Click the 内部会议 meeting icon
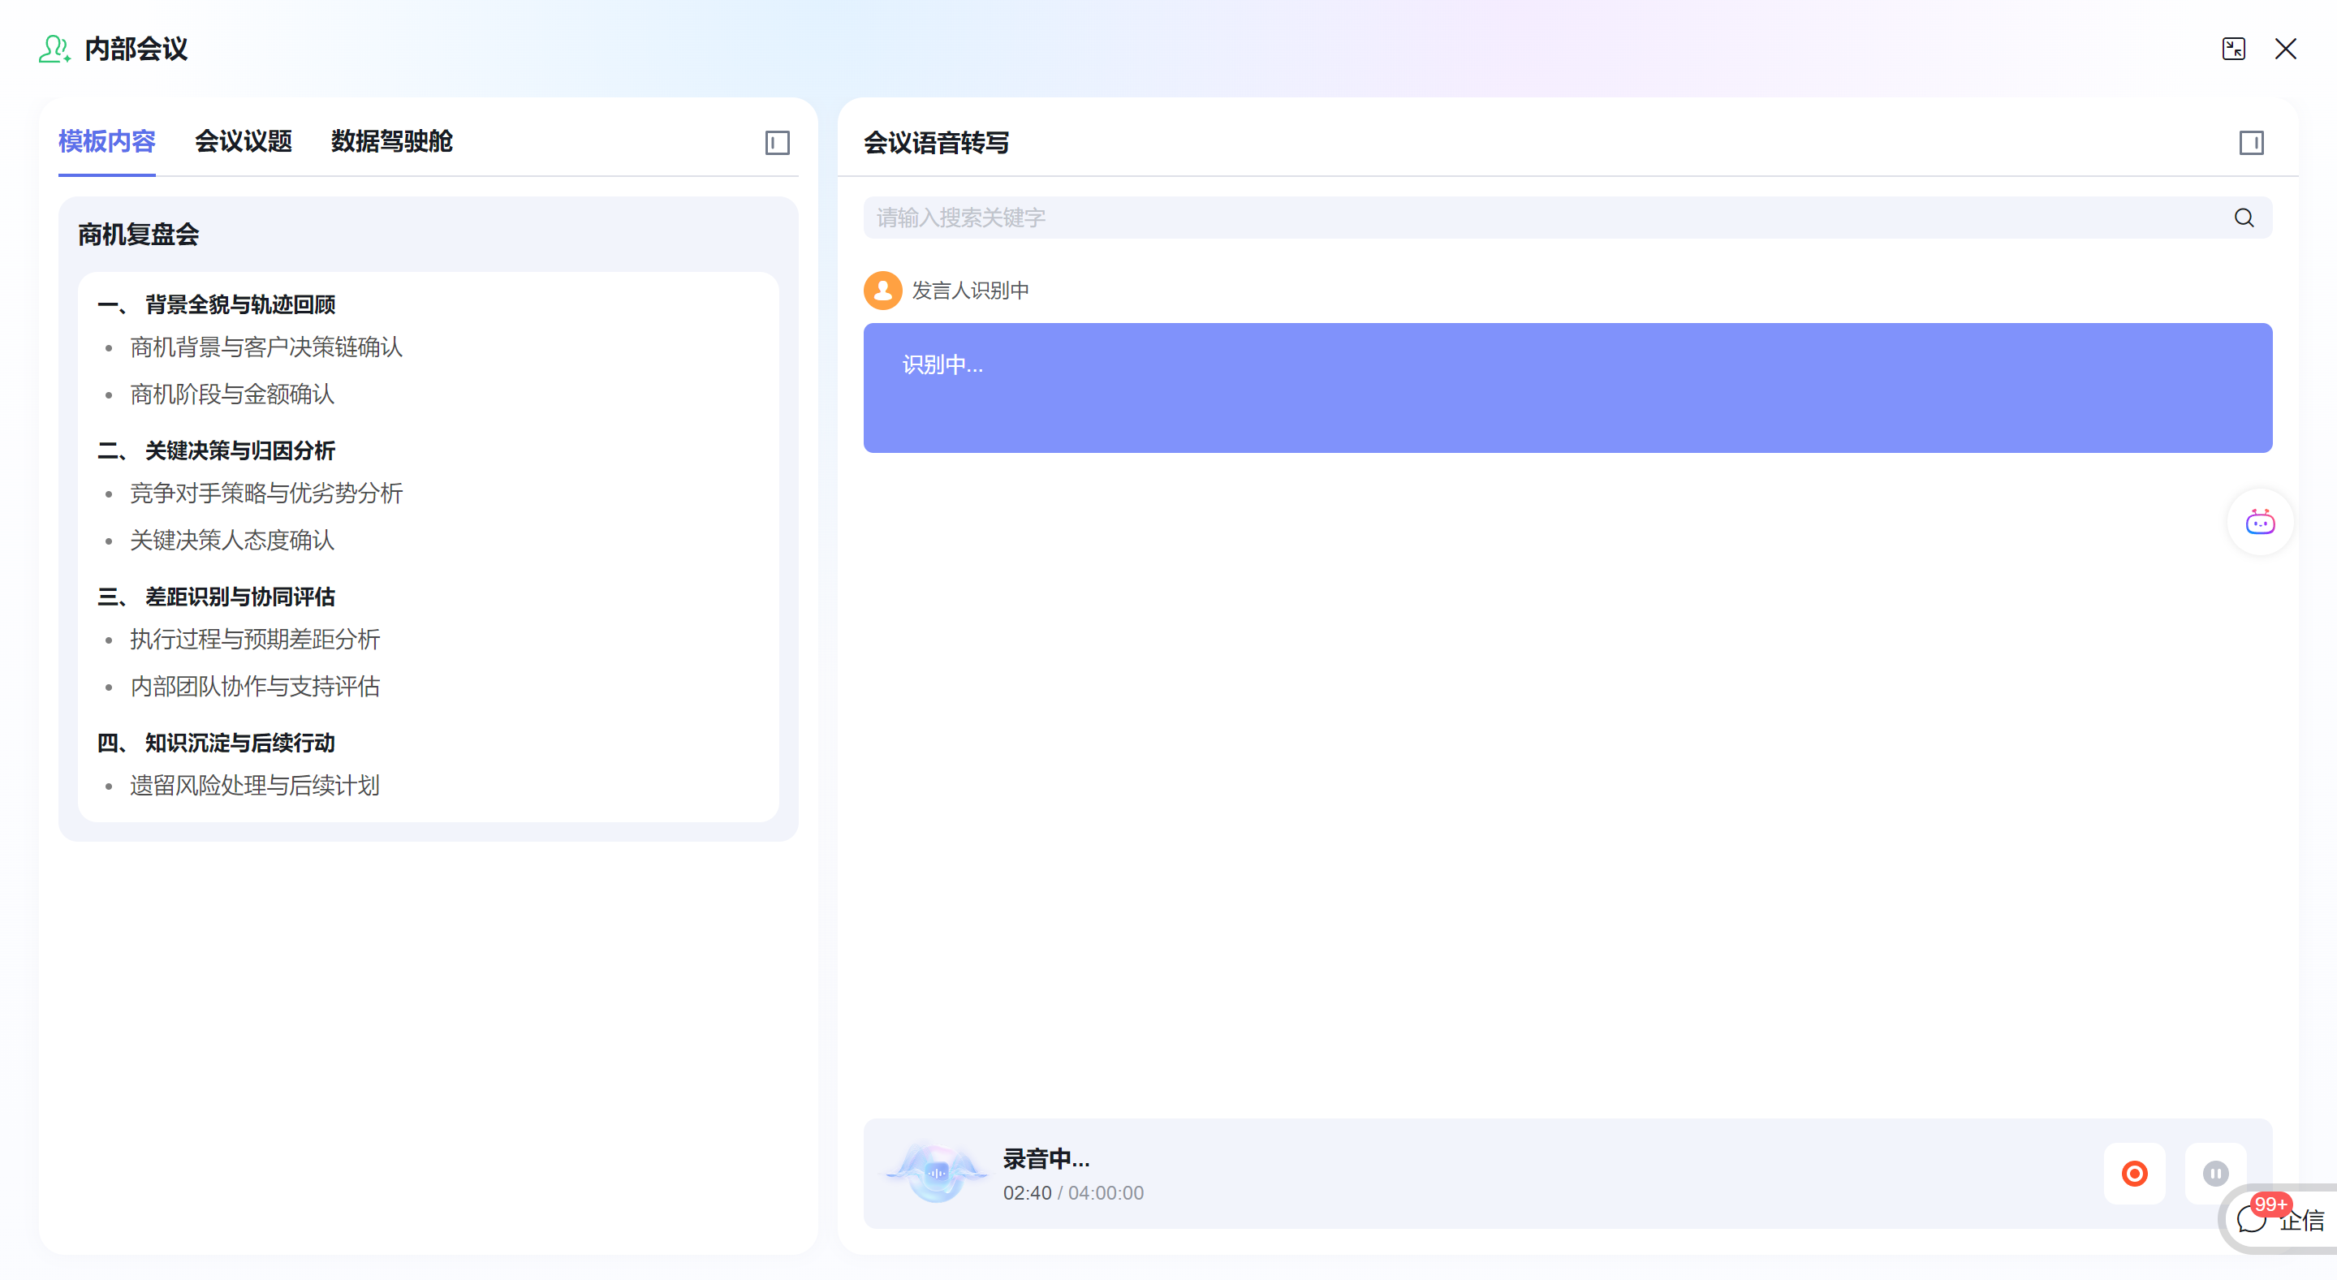Screen dimensions: 2337x1280 click(x=54, y=49)
